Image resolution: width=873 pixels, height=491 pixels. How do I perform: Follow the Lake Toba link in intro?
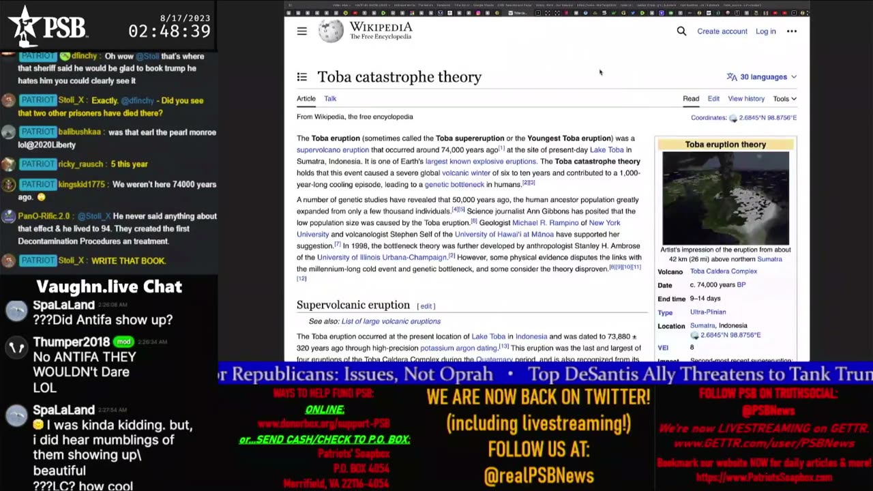coord(607,150)
